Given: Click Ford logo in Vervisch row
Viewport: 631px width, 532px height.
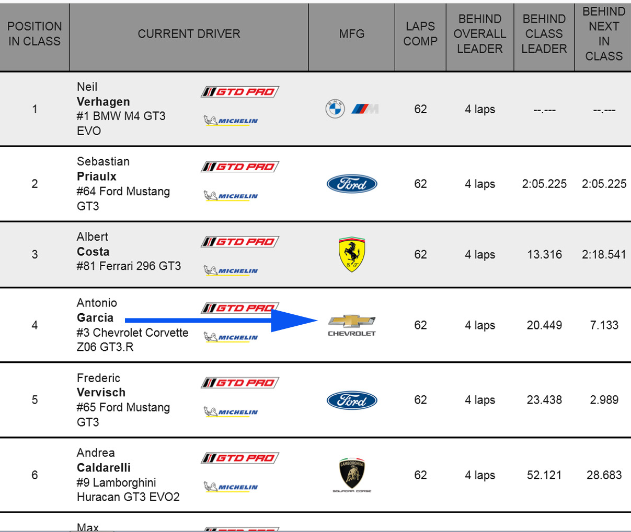Looking at the screenshot, I should pyautogui.click(x=352, y=400).
